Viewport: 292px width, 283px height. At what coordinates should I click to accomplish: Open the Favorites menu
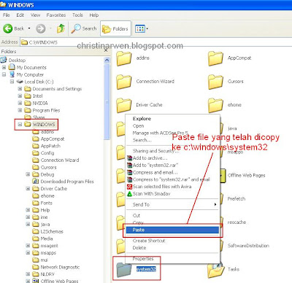56,15
